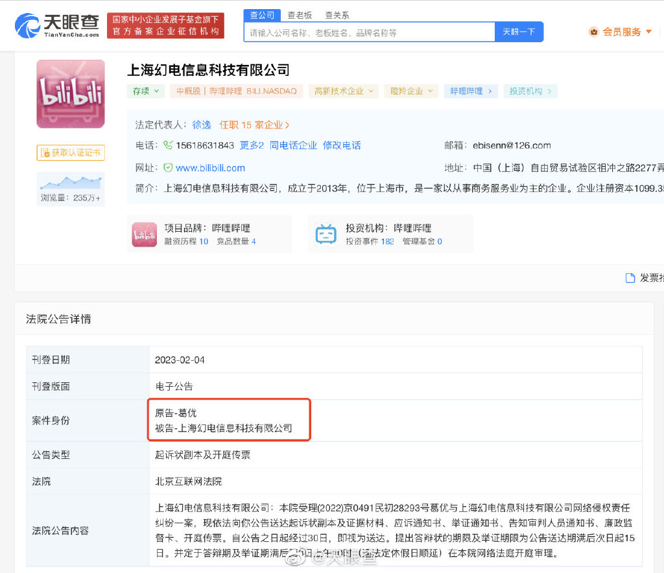Click the 浏览量: 235万+ text
Screen dimensions: 664x573
pyautogui.click(x=71, y=198)
